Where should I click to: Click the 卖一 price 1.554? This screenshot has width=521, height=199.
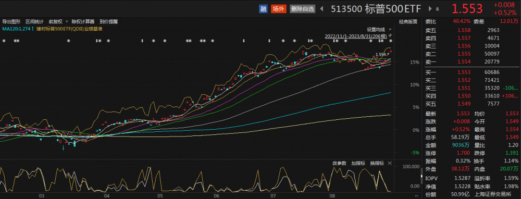pyautogui.click(x=464, y=61)
